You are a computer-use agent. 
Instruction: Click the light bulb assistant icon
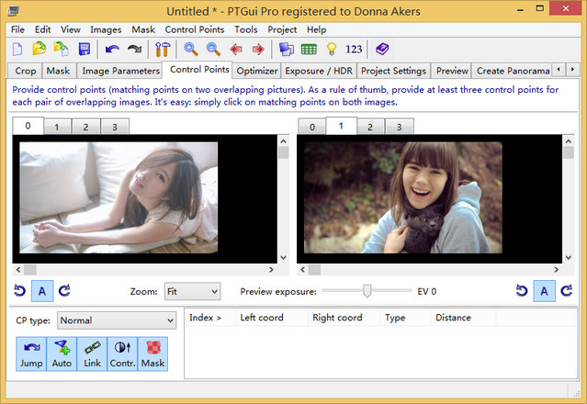(331, 50)
